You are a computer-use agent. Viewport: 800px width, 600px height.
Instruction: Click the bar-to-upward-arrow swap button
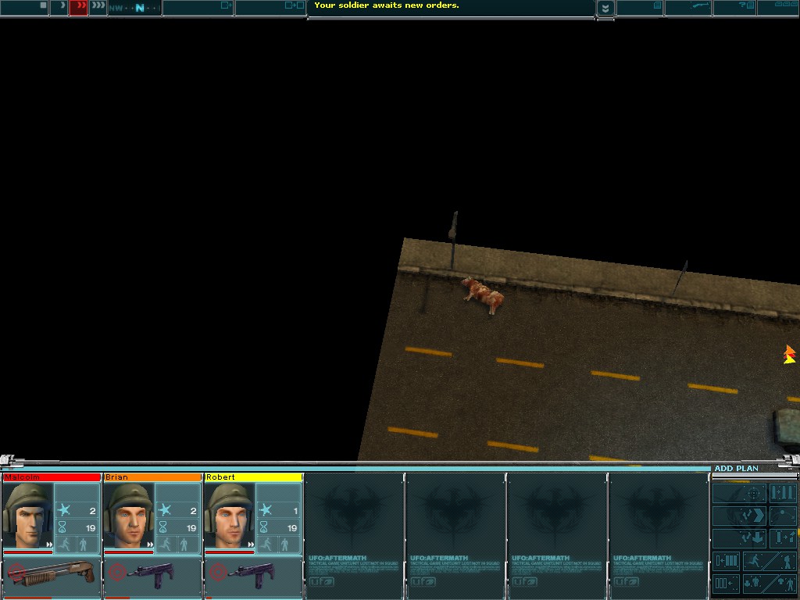pyautogui.click(x=783, y=538)
